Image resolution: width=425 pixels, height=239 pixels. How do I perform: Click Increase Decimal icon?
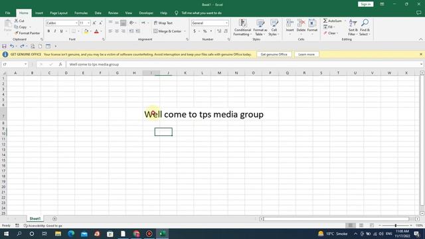[x=219, y=31]
